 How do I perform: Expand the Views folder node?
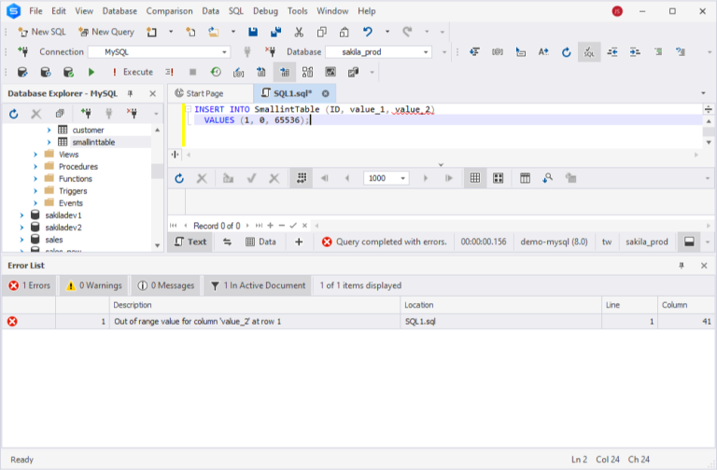pos(35,155)
